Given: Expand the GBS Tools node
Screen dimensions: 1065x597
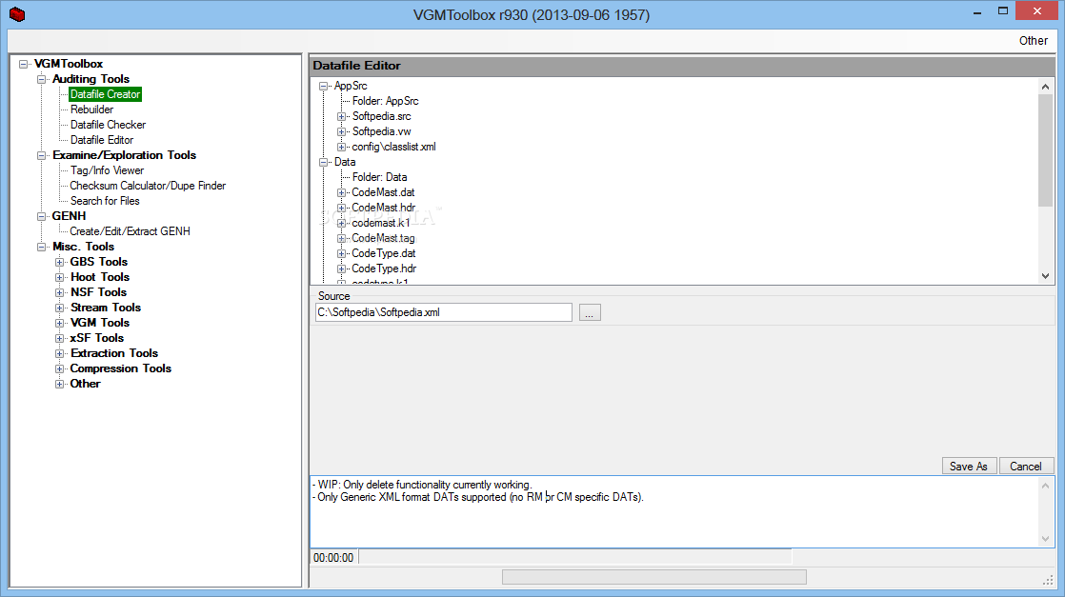Looking at the screenshot, I should point(60,262).
